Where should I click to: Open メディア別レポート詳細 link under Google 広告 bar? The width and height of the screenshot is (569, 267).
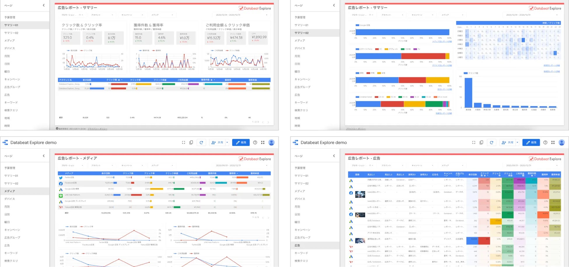coord(442,42)
